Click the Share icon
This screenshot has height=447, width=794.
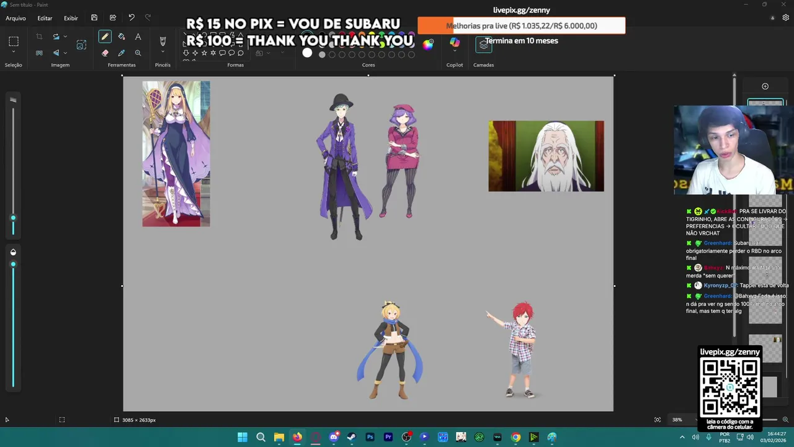113,18
